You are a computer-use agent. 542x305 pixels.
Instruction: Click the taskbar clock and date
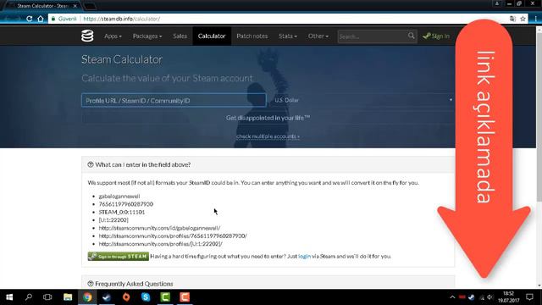click(509, 297)
